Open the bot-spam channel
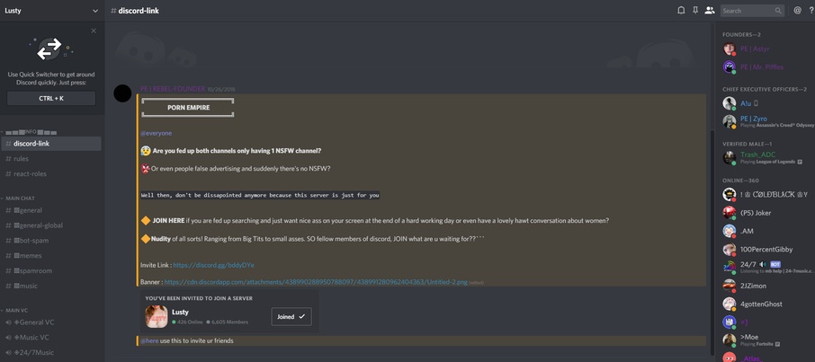This screenshot has height=362, width=815. [x=33, y=241]
